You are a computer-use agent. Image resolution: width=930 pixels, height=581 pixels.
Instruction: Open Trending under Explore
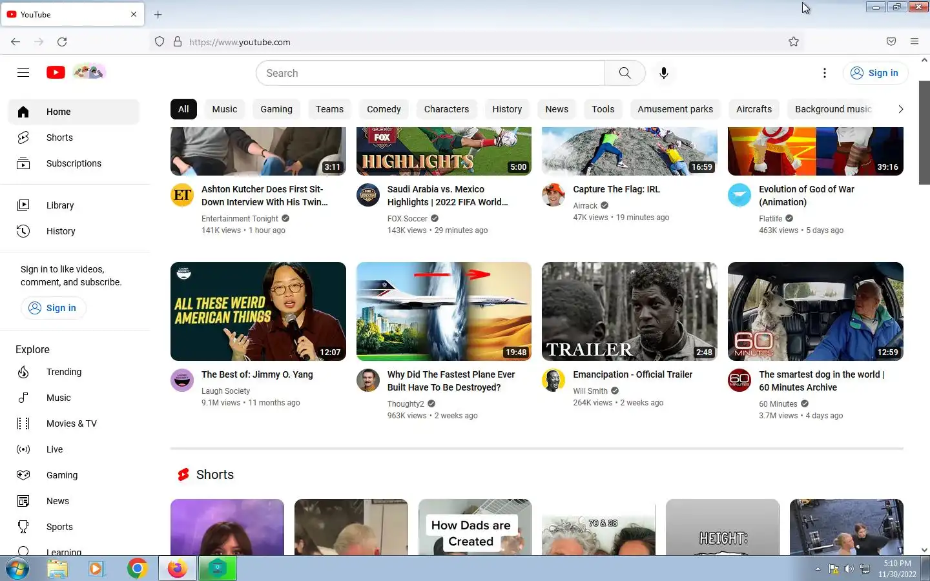coord(74,372)
